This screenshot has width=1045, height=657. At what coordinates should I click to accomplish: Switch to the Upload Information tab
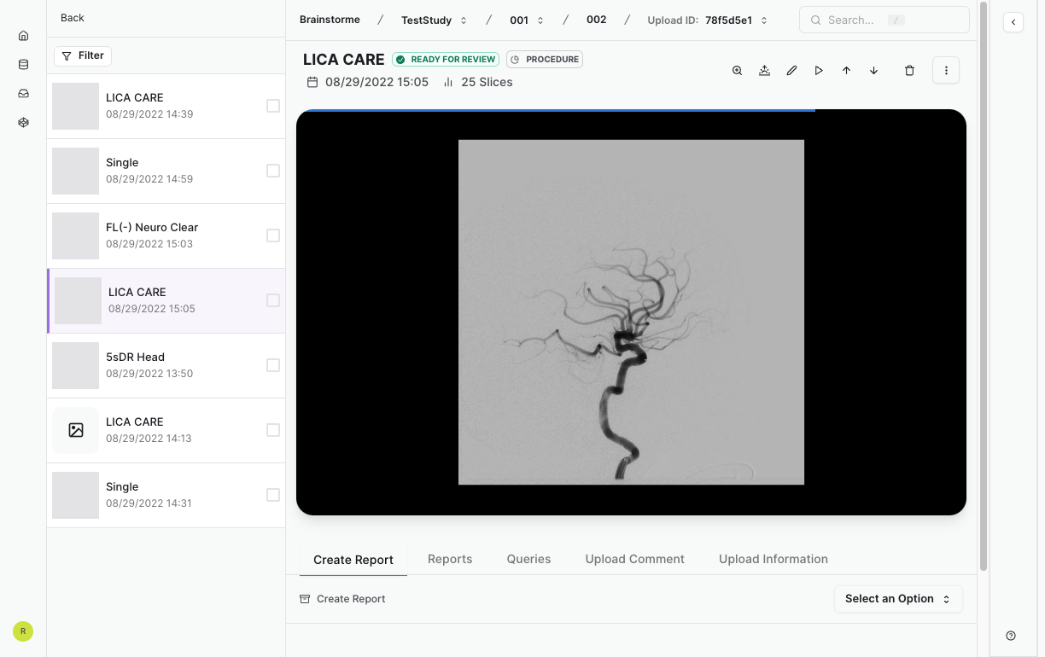click(x=774, y=559)
